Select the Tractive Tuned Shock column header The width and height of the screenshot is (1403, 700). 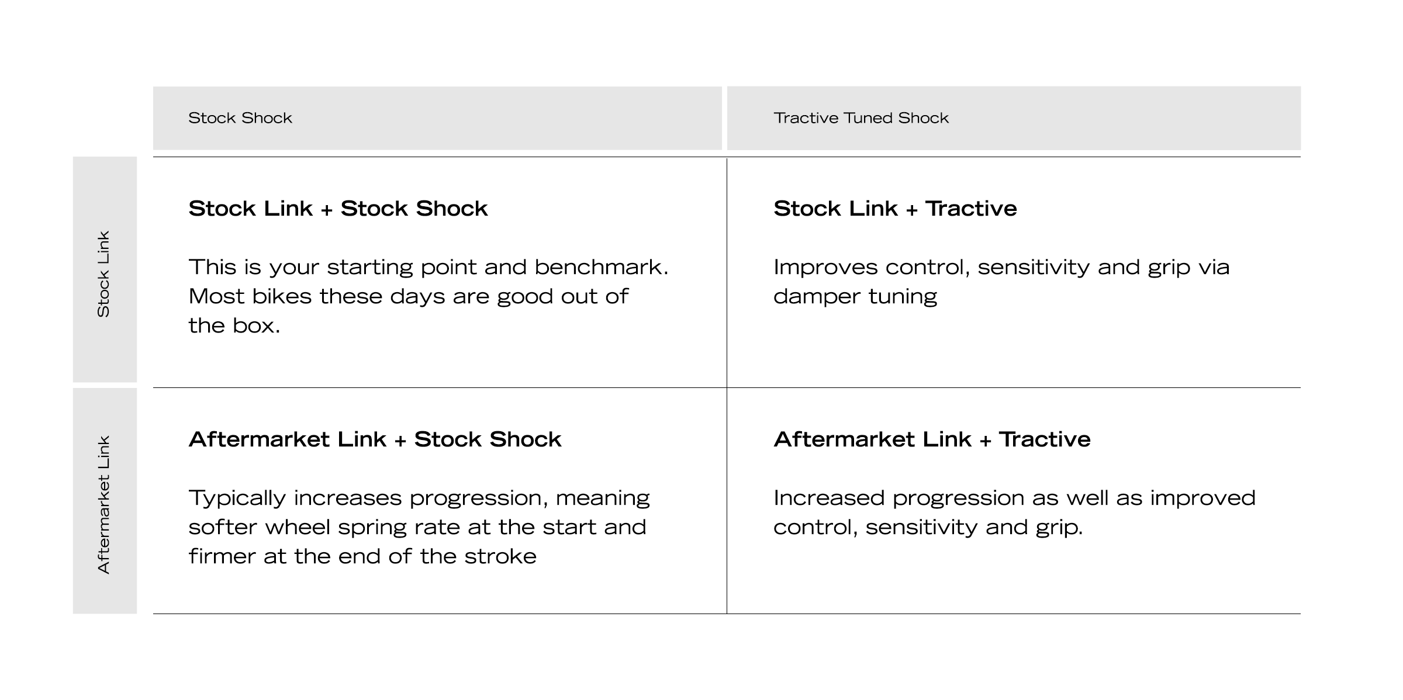tap(861, 118)
